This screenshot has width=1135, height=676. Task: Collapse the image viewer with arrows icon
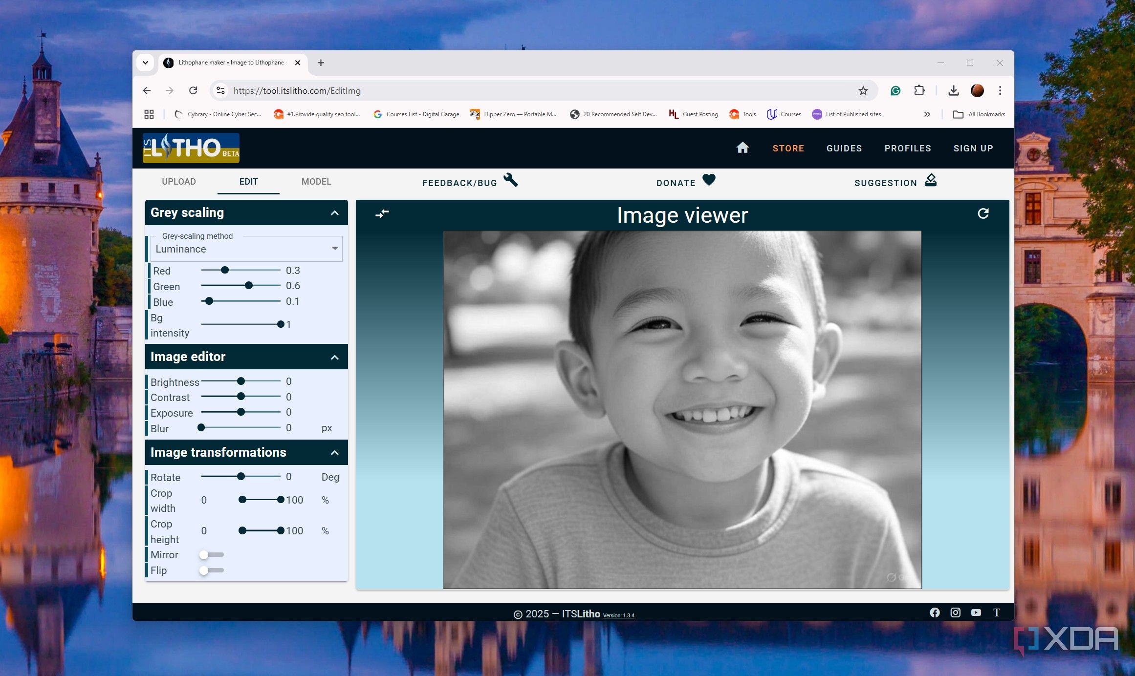[382, 213]
